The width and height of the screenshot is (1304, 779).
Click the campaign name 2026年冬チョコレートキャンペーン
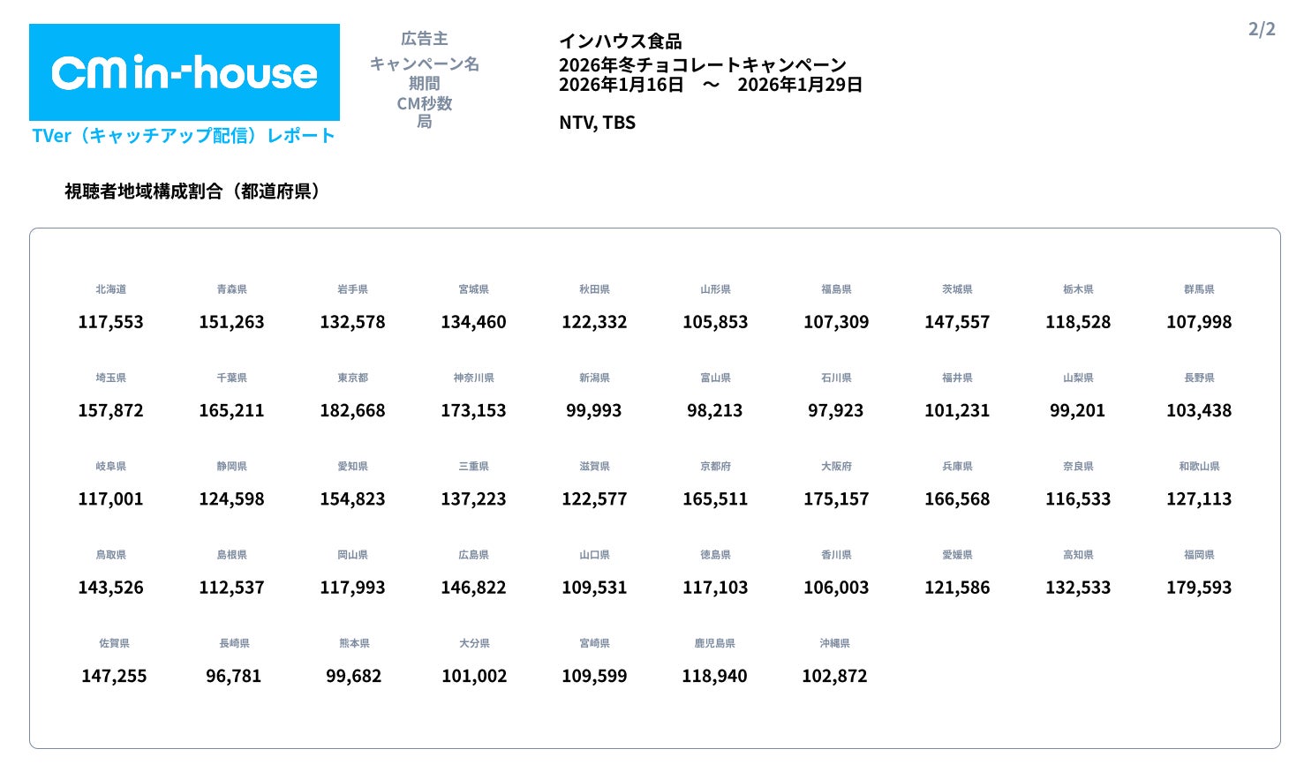coord(702,64)
